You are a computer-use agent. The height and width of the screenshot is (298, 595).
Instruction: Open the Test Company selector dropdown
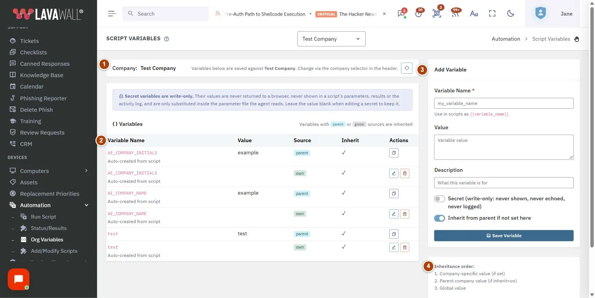tap(331, 39)
